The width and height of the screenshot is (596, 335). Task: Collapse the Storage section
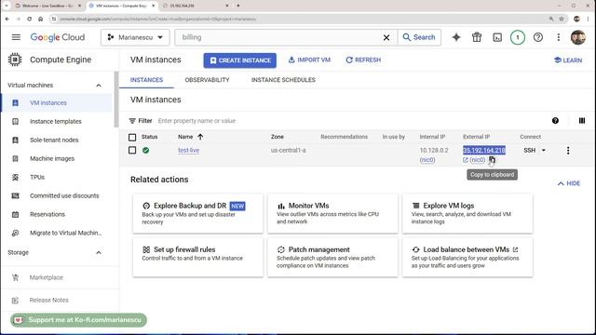click(x=99, y=252)
